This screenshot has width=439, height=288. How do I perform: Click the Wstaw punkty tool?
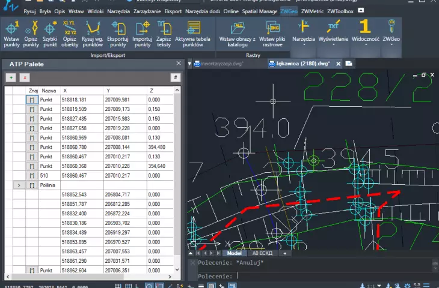11,34
